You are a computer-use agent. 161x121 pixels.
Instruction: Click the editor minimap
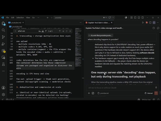coord(78,47)
